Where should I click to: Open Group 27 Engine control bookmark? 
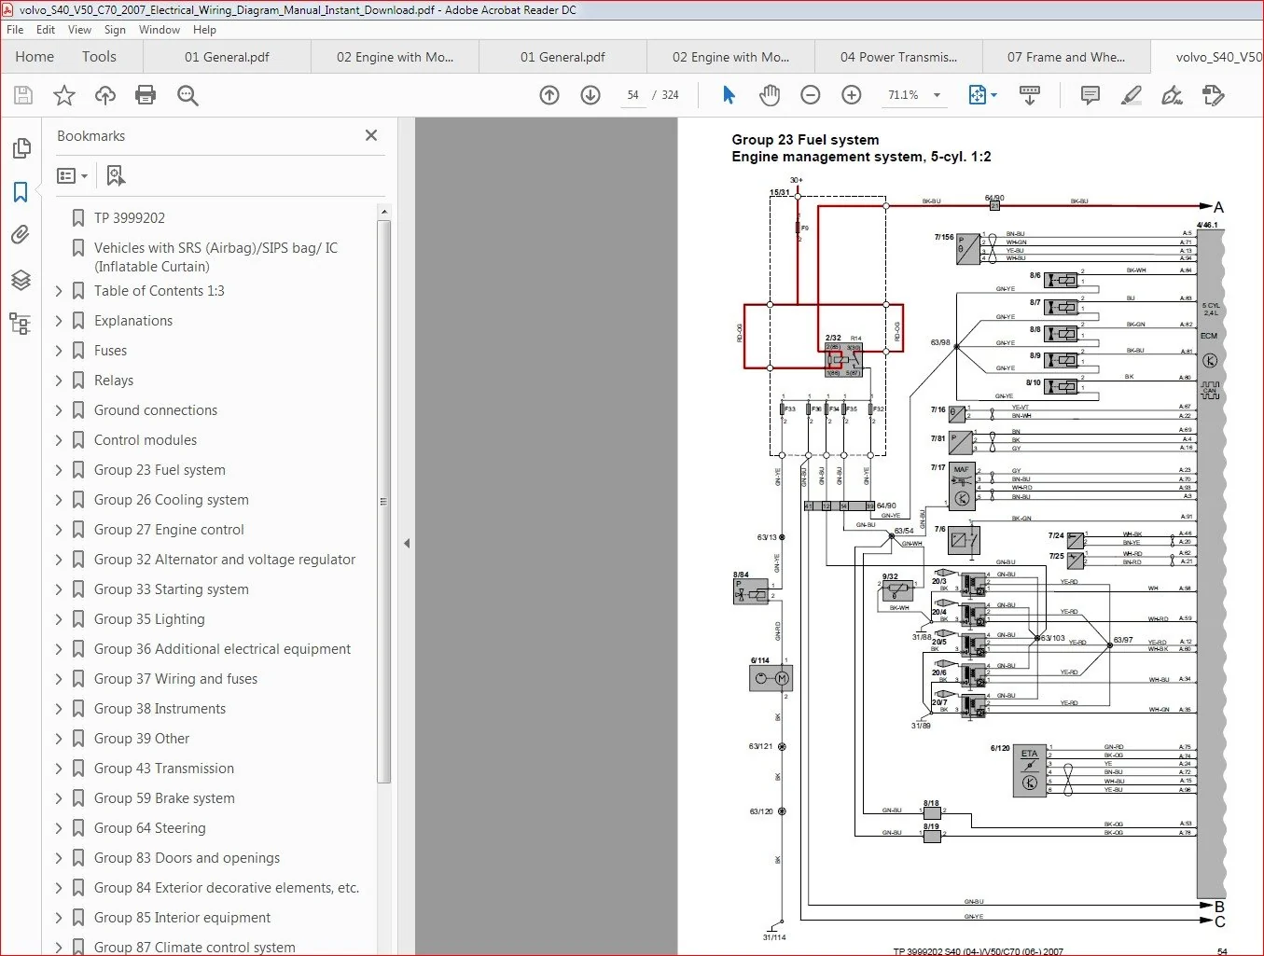[169, 530]
